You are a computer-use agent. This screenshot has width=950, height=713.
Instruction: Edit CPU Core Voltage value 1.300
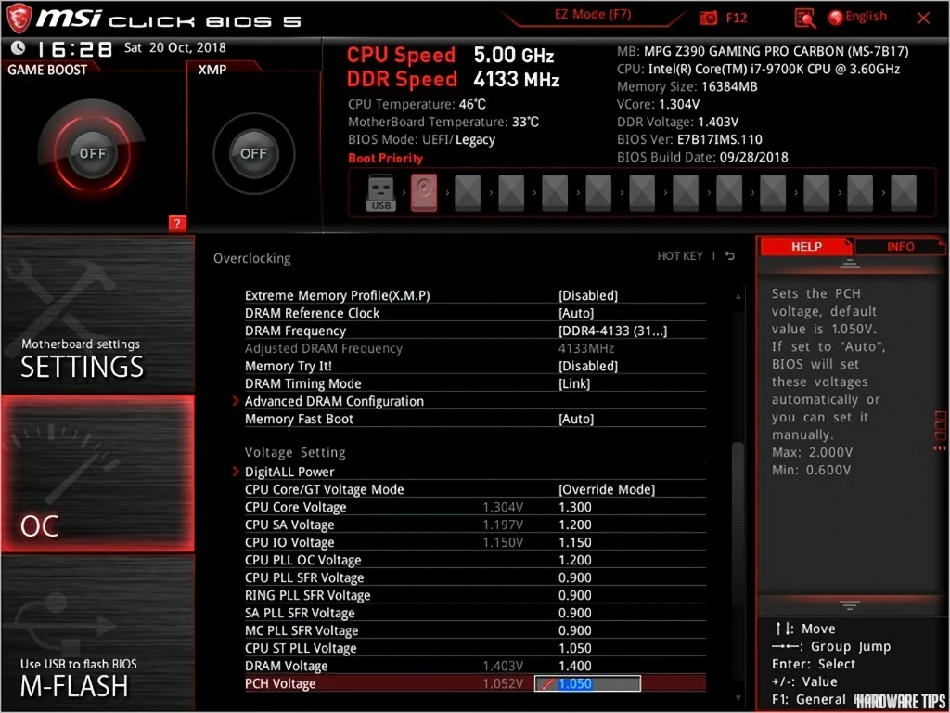click(x=575, y=507)
